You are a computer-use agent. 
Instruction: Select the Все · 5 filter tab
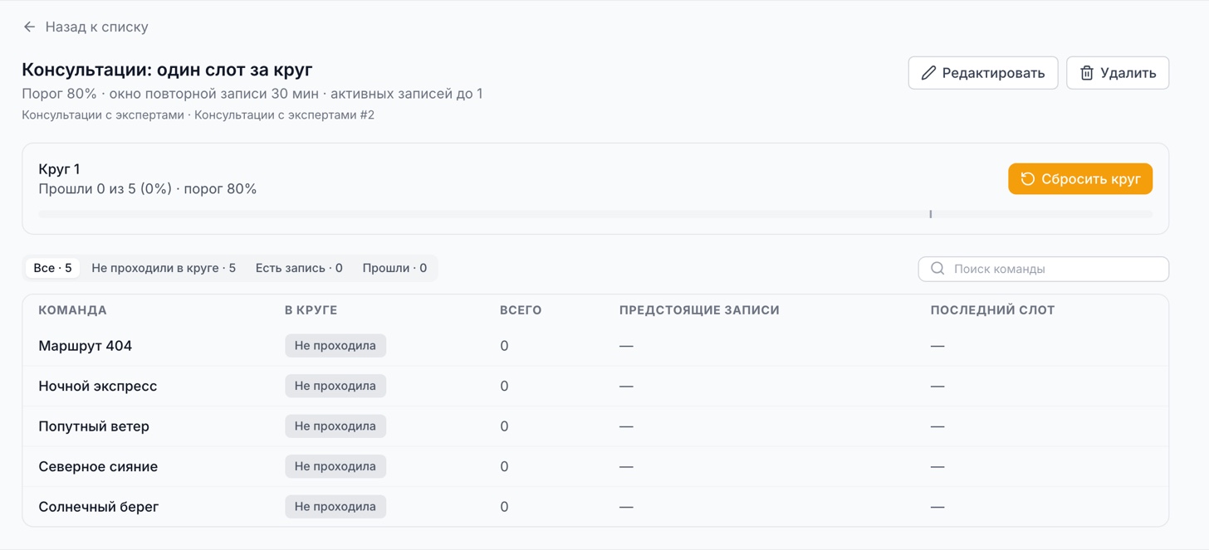tap(52, 268)
